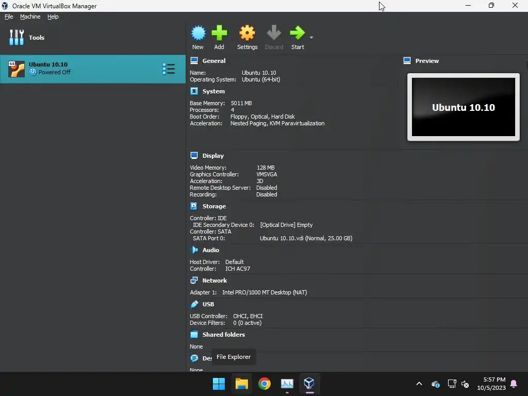
Task: Click the green Add machine icon
Action: point(219,33)
